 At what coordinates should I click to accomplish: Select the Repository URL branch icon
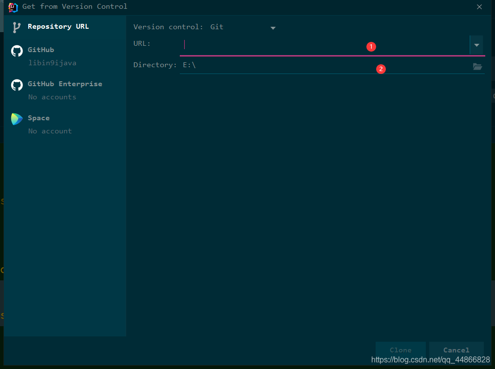tap(16, 26)
